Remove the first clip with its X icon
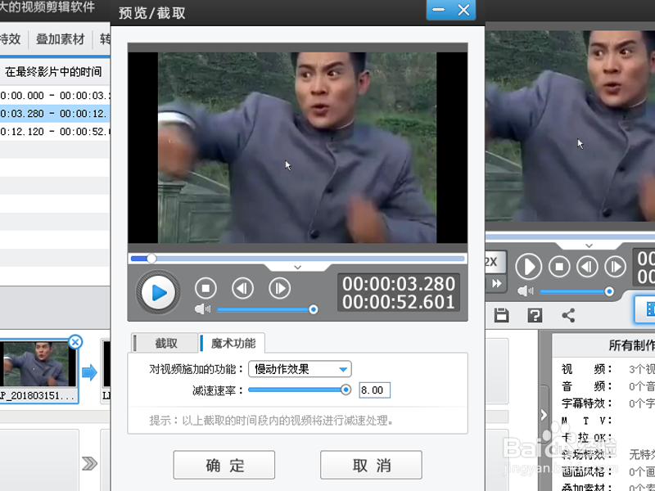 [75, 342]
